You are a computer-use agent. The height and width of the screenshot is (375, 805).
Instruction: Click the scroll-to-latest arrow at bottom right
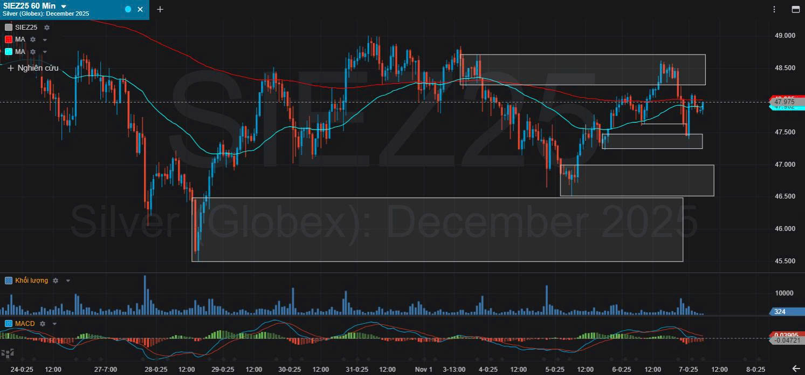pos(796,369)
